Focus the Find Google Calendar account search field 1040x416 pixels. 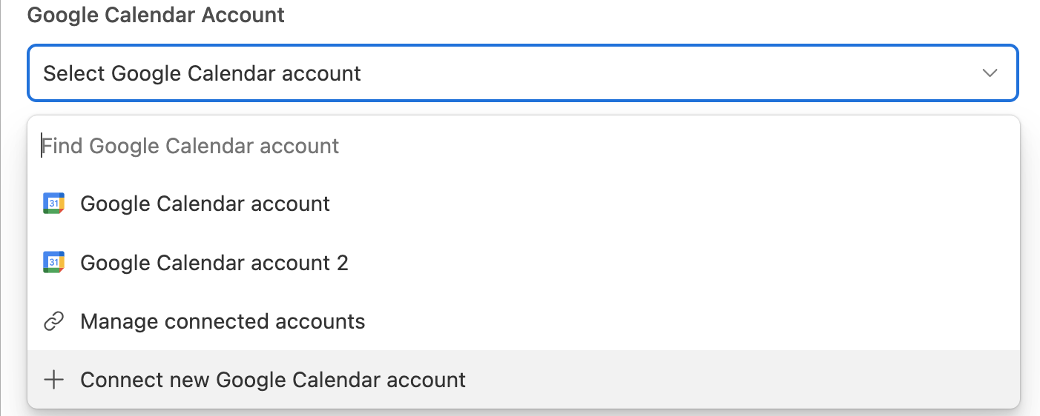pyautogui.click(x=523, y=146)
